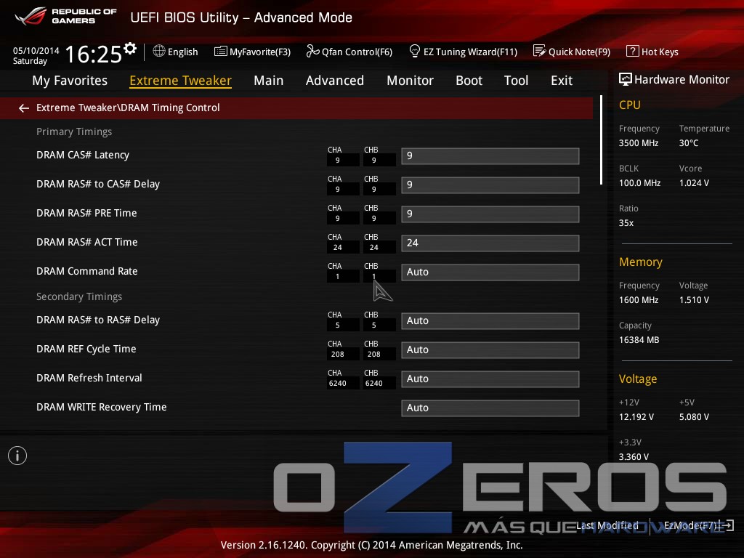Viewport: 744px width, 558px height.
Task: Select the Extreme Tweaker tab
Action: click(x=180, y=81)
